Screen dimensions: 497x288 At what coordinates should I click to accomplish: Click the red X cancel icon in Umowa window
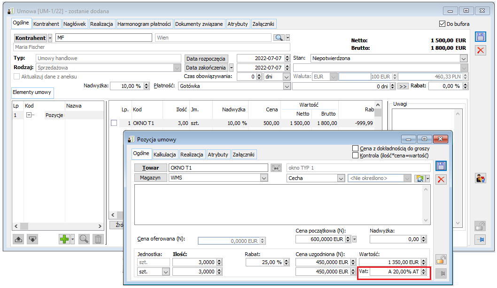[x=480, y=50]
